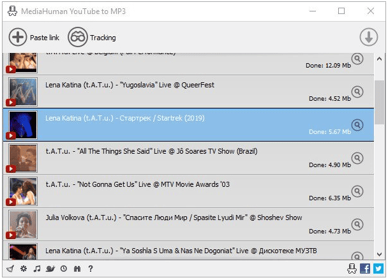Click the Tracking label
The height and width of the screenshot is (280, 388).
point(103,38)
